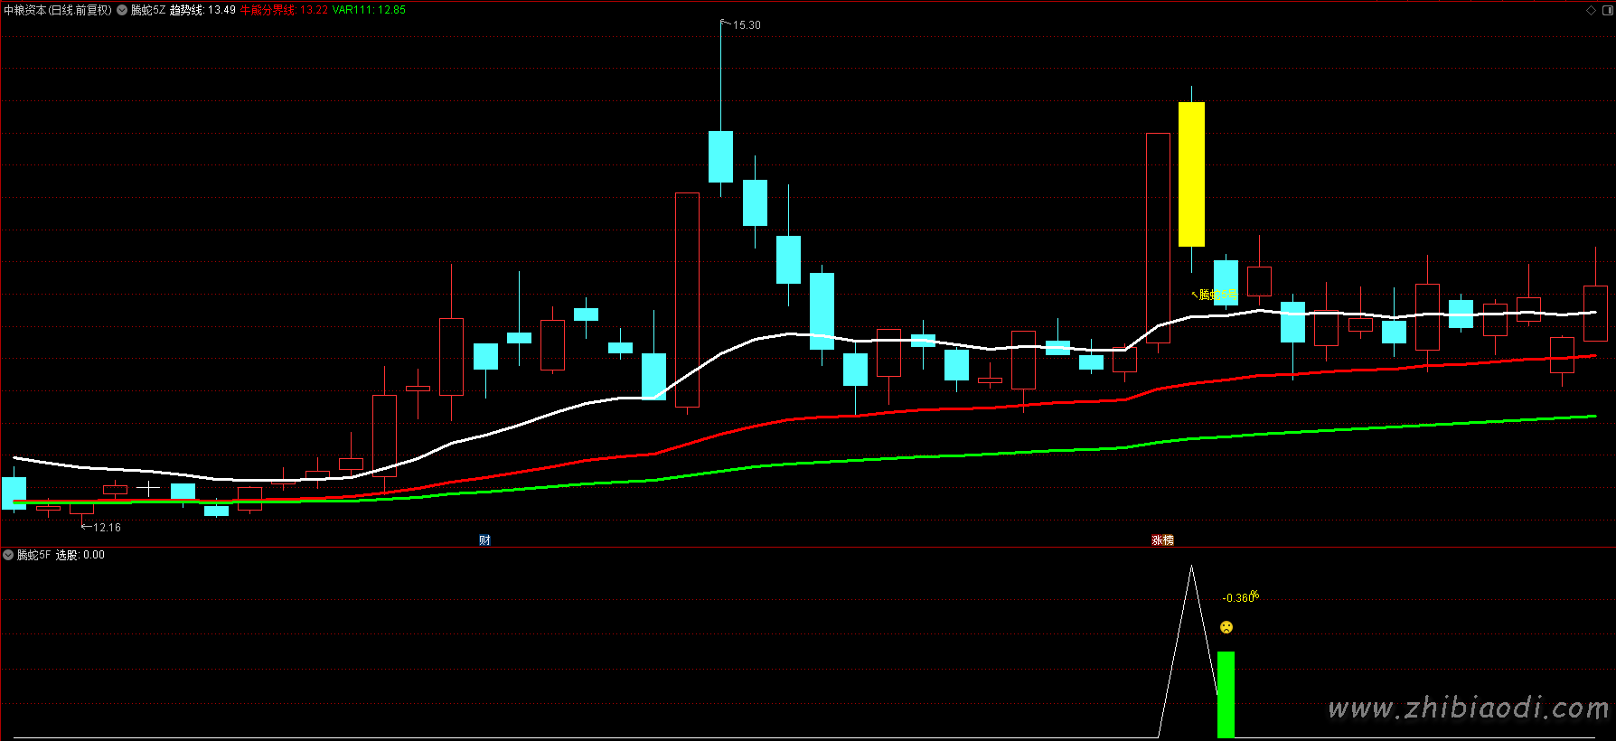Click the green bar in sub-chart
1616x741 pixels.
[x=1226, y=694]
